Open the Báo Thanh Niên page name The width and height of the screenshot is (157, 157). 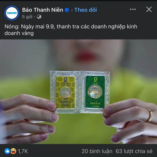pyautogui.click(x=43, y=10)
